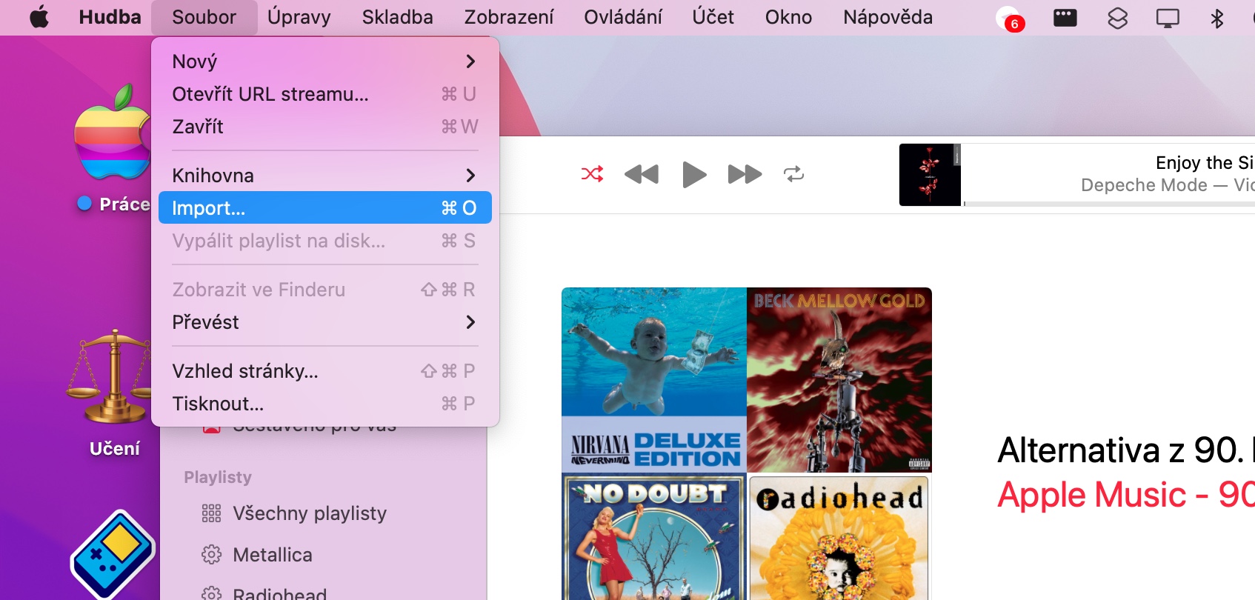Viewport: 1255px width, 600px height.
Task: Expand the Převést submenu
Action: (x=325, y=322)
